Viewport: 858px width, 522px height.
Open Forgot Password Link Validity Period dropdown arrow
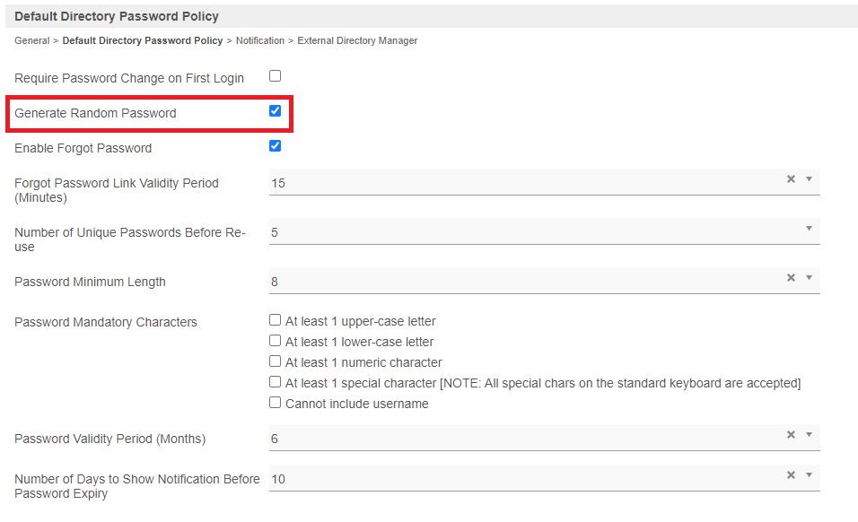[x=809, y=179]
